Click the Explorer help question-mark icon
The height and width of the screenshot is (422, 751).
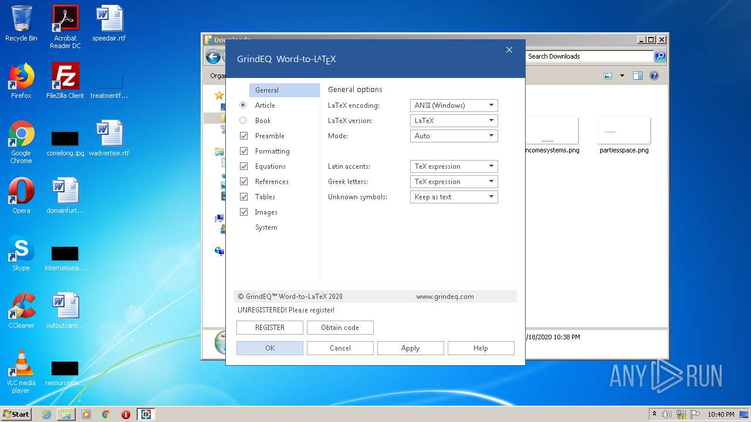[654, 76]
